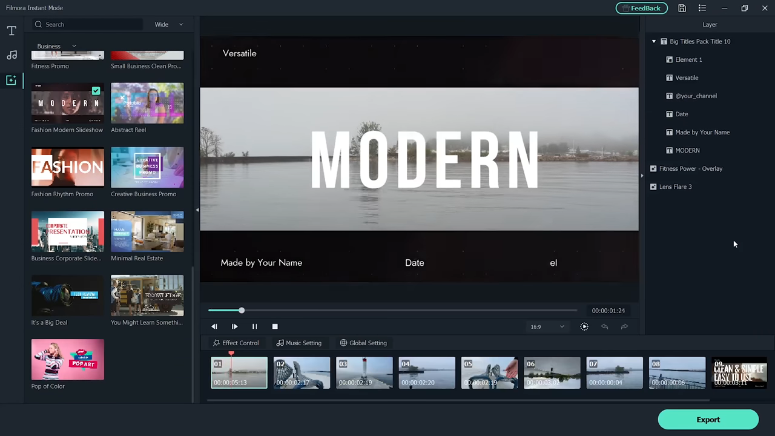
Task: Open the Wide aspect filter dropdown
Action: (168, 24)
